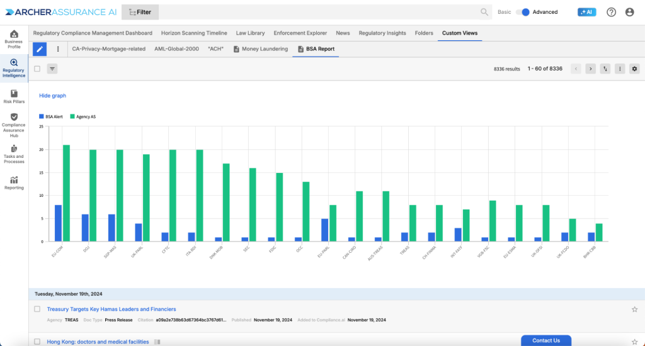The width and height of the screenshot is (645, 346).
Task: Open Reporting in the sidebar
Action: pyautogui.click(x=14, y=183)
